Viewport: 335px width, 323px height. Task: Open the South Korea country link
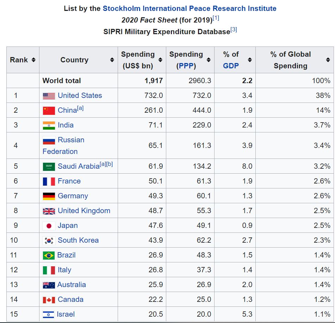pyautogui.click(x=78, y=240)
